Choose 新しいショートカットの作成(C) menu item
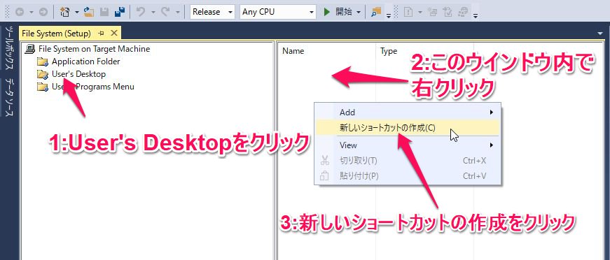The image size is (610, 260). click(408, 128)
